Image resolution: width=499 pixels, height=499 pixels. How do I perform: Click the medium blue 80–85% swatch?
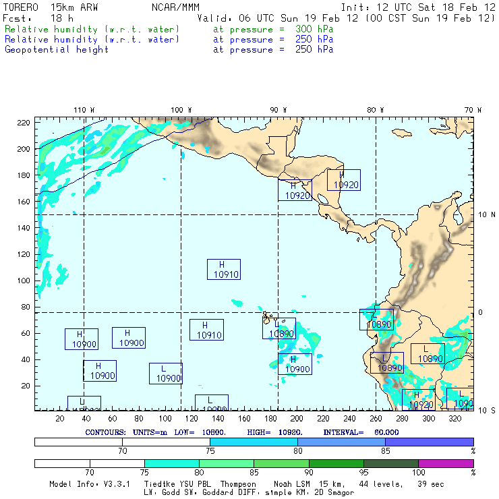pyautogui.click(x=341, y=441)
